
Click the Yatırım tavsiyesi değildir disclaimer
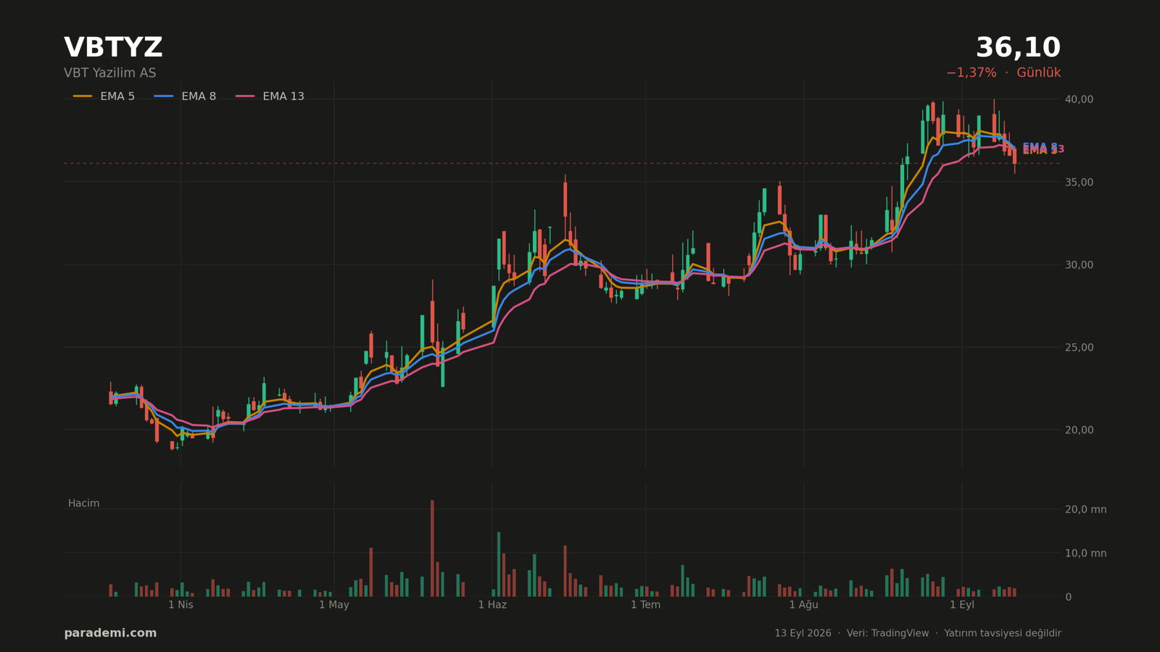point(1003,633)
